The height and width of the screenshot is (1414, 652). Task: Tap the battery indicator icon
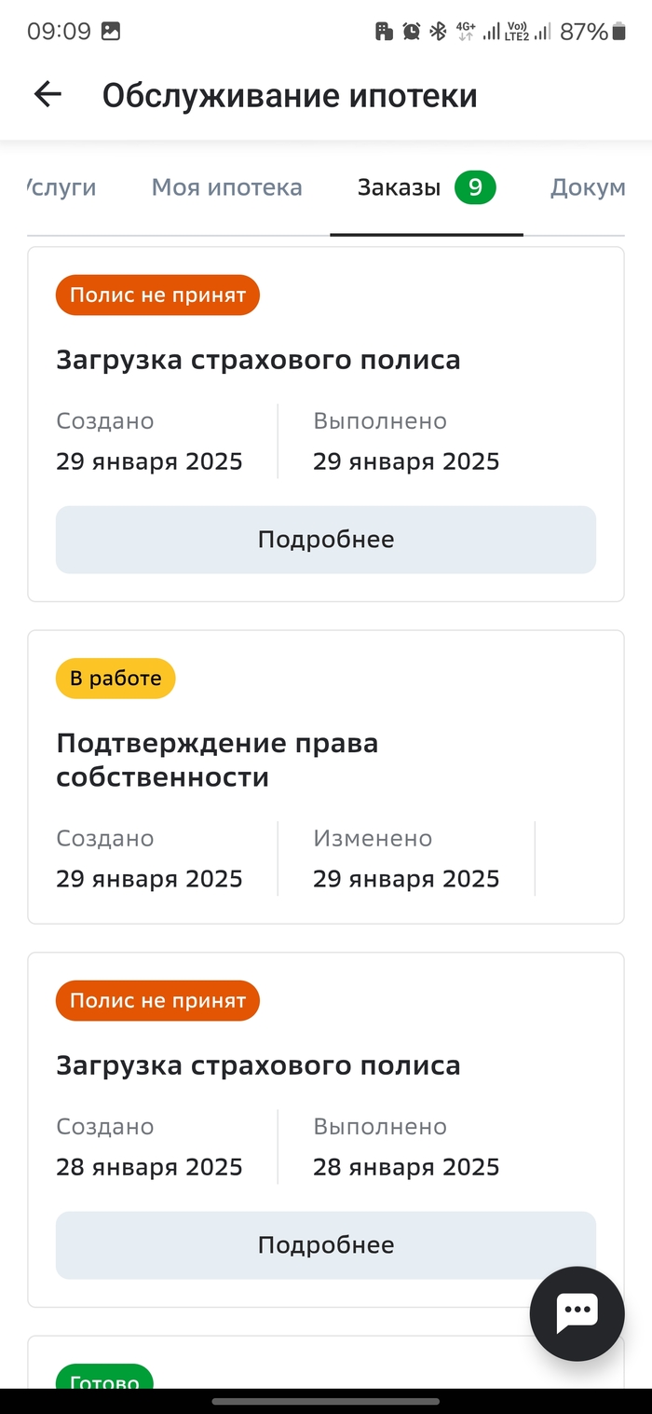(619, 32)
